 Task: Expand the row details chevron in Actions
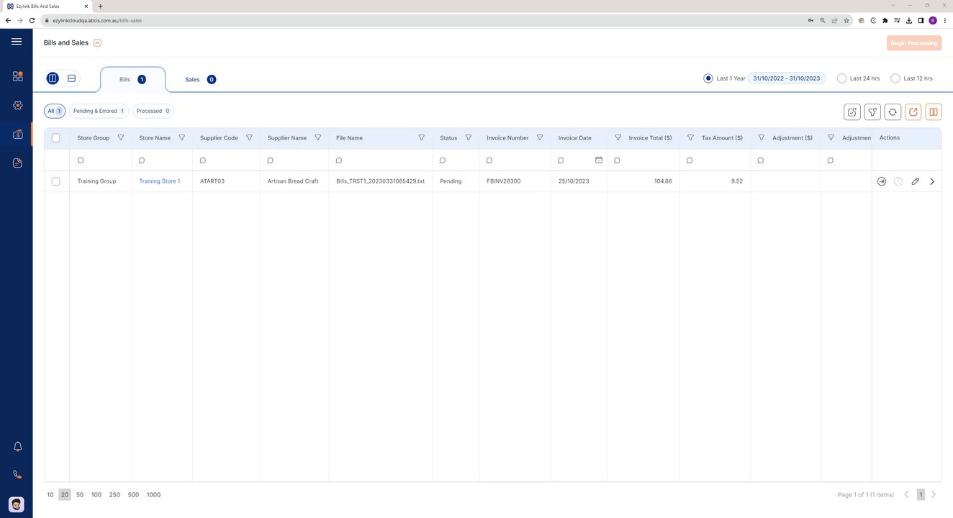pyautogui.click(x=932, y=181)
